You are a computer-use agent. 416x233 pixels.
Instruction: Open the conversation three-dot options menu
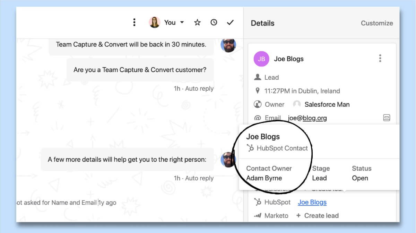(x=135, y=23)
